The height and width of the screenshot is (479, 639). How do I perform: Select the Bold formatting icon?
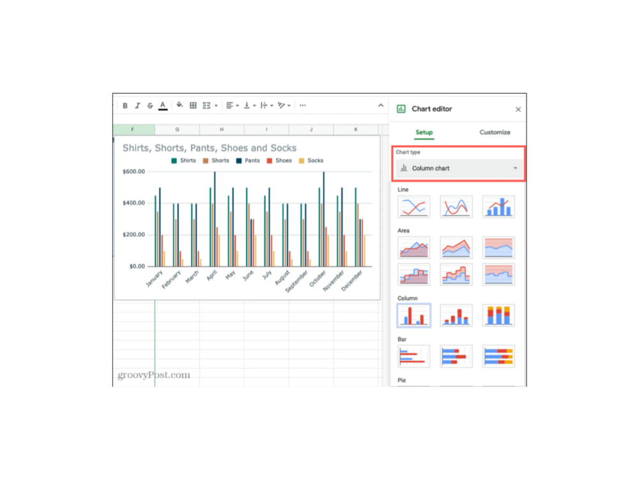pos(125,105)
